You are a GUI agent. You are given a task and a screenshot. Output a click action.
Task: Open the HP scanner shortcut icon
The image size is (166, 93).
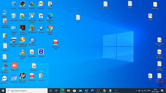click(5, 68)
